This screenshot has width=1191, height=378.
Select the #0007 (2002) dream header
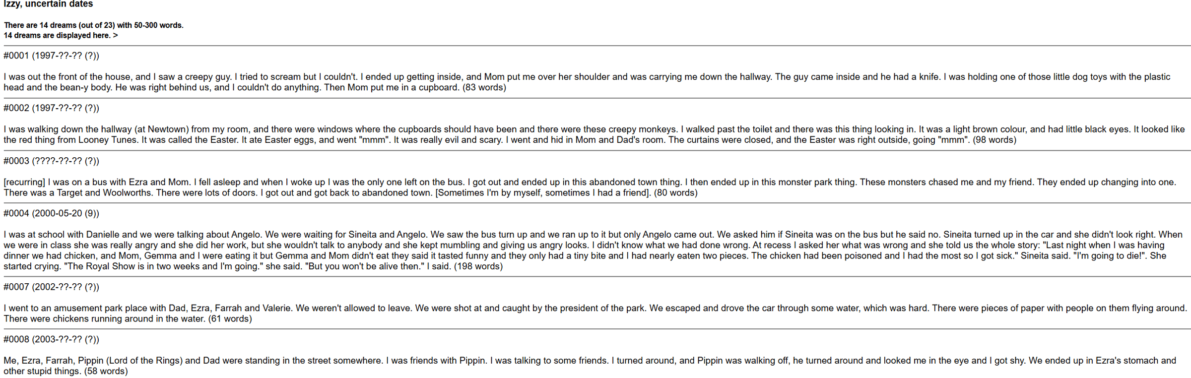[x=51, y=287]
